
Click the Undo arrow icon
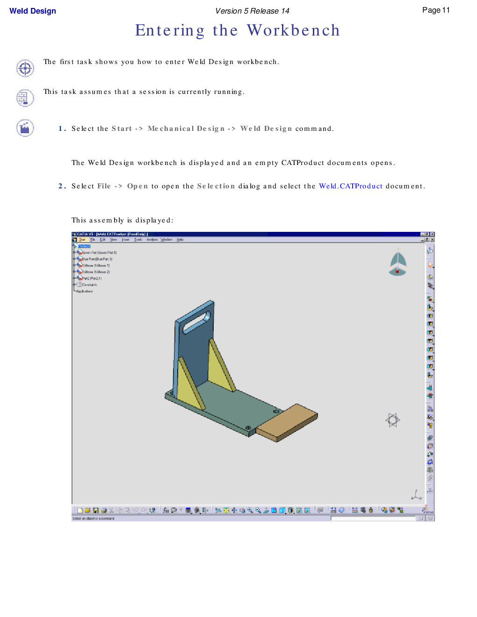(136, 510)
